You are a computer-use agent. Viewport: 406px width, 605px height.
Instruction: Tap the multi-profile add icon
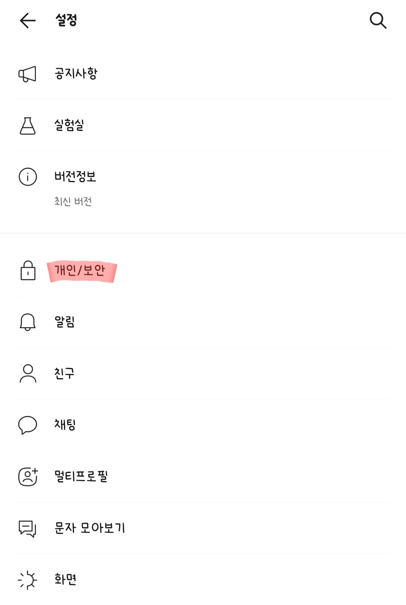[28, 476]
